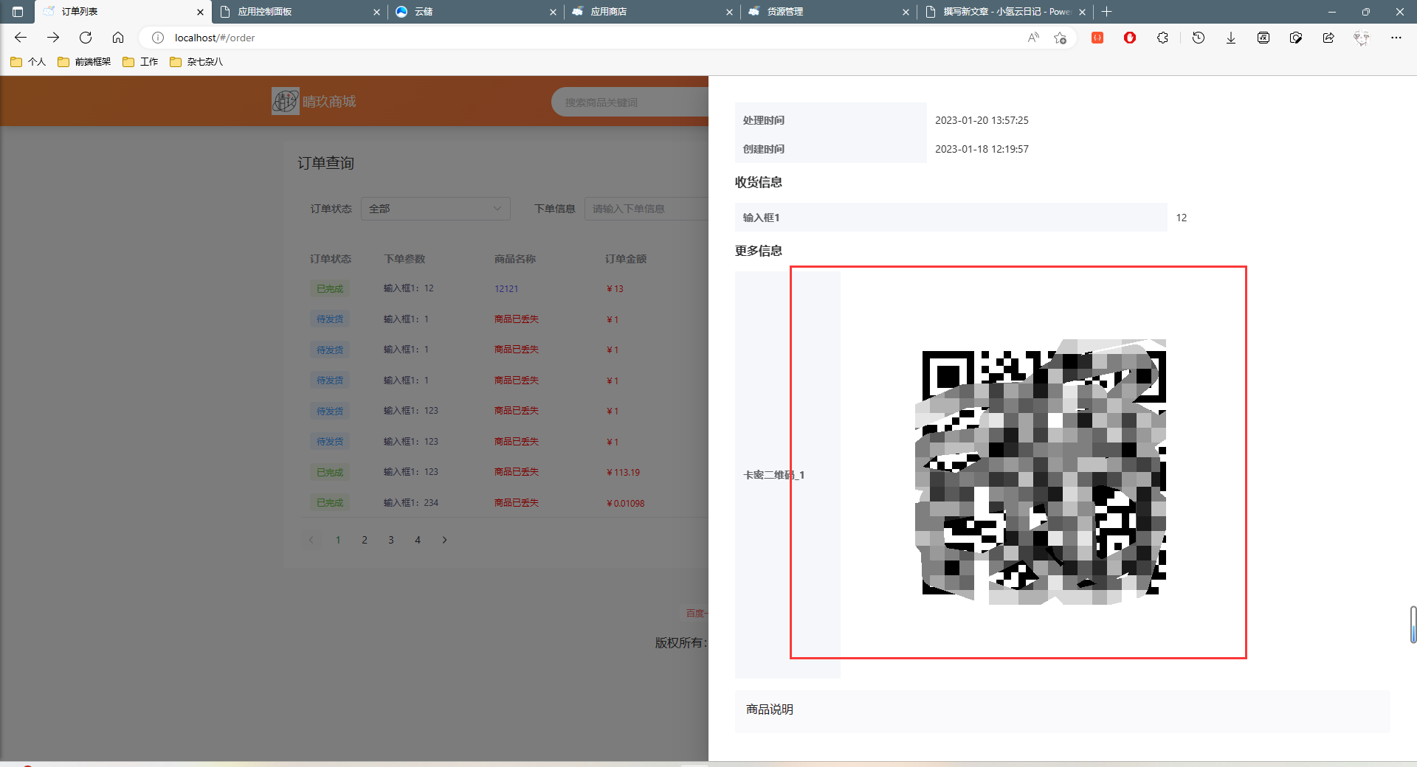This screenshot has height=767, width=1417.
Task: Close the 云储 tab
Action: [x=553, y=12]
